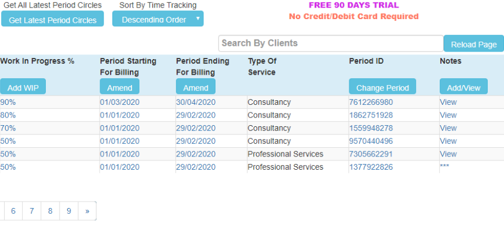Open the 70% work in progress value
Viewport: 504px width, 230px height.
[8, 128]
